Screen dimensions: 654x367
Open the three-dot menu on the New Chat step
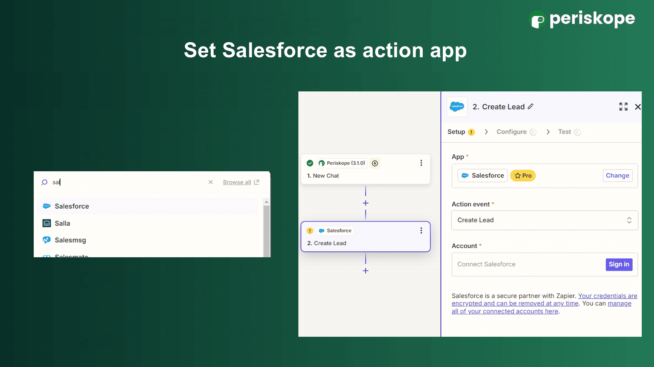pos(421,163)
